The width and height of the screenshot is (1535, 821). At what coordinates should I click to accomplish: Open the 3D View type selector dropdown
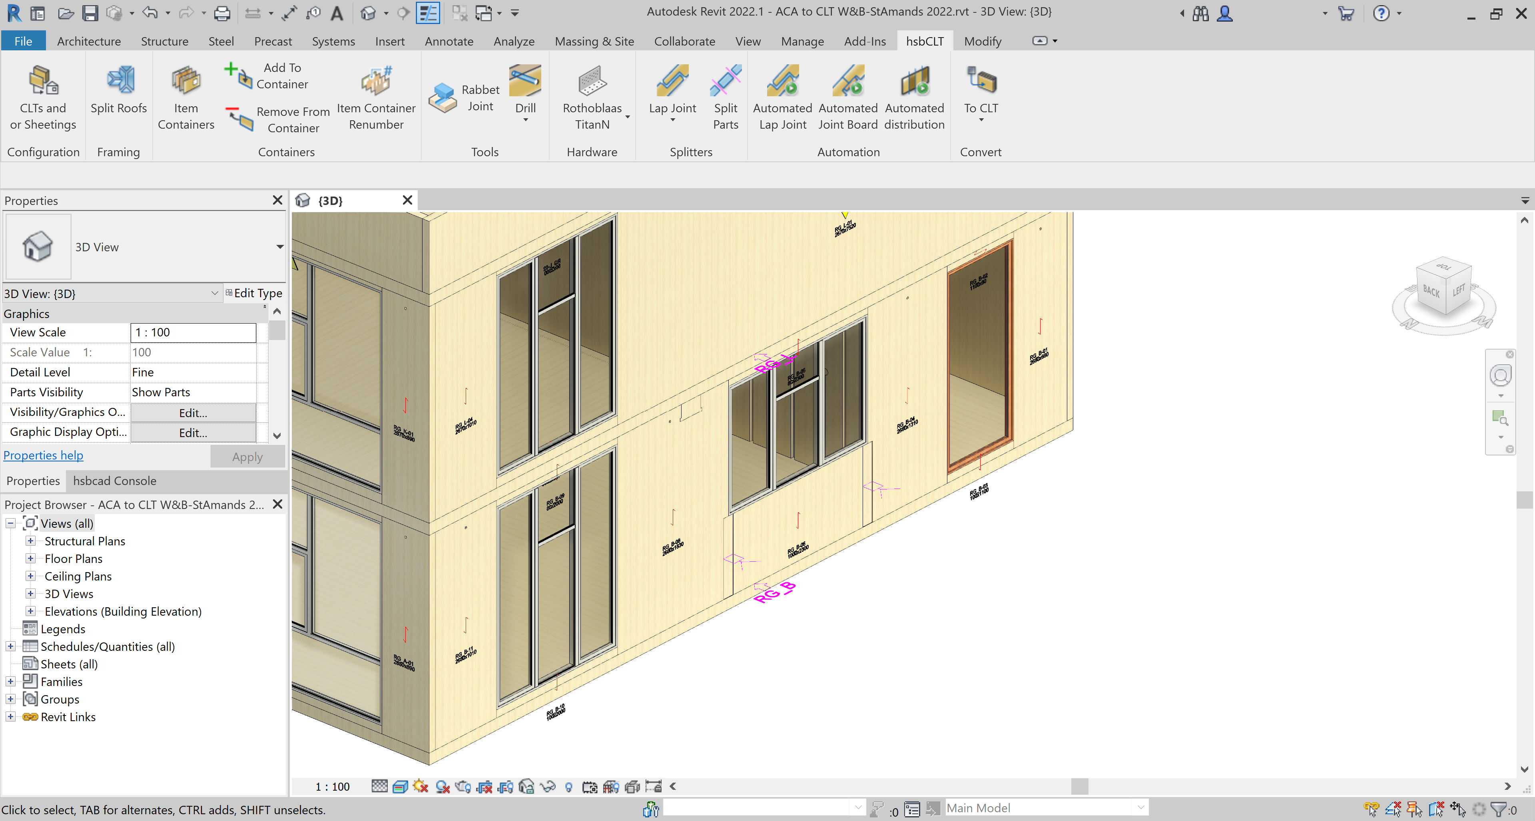[x=279, y=246]
